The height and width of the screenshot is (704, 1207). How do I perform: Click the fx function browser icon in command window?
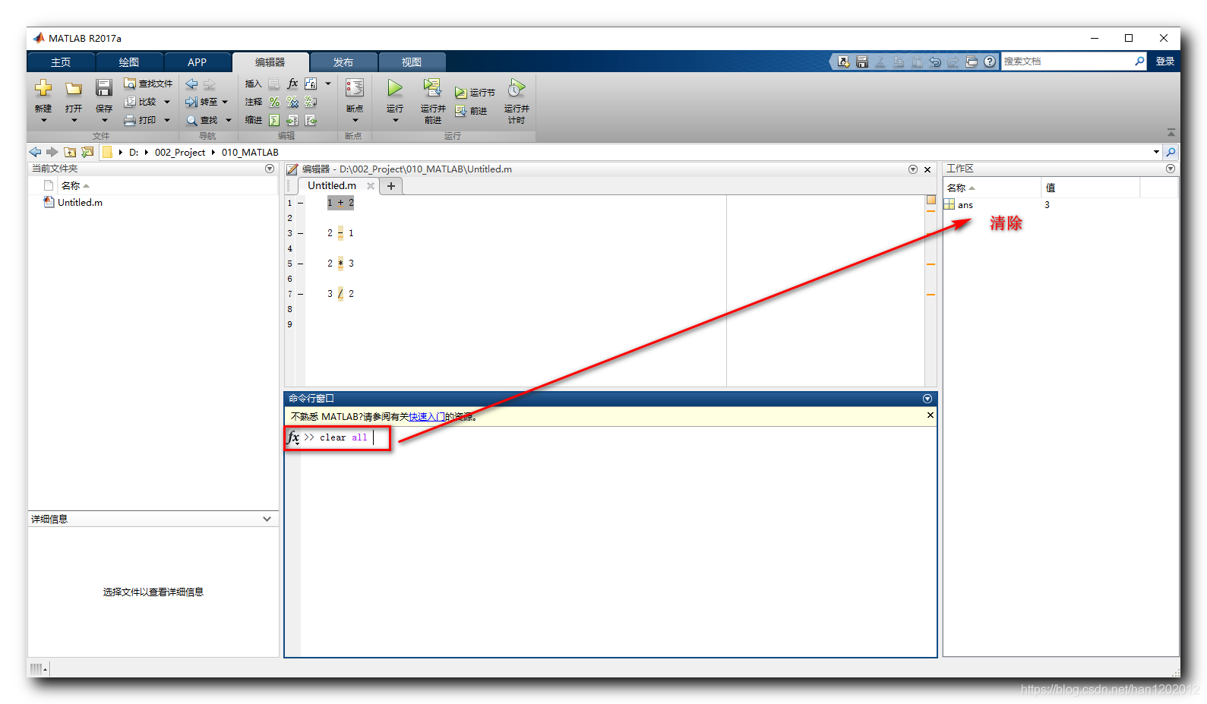pyautogui.click(x=293, y=437)
